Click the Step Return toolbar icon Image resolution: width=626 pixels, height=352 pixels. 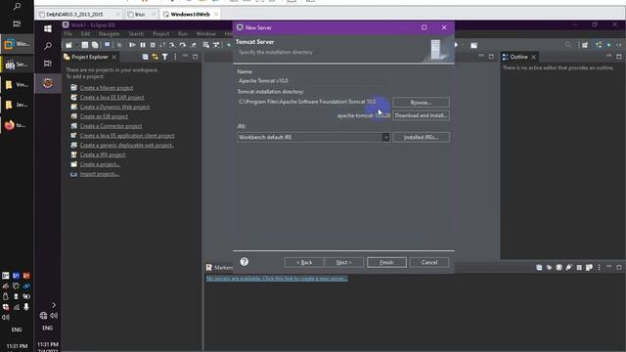click(194, 45)
